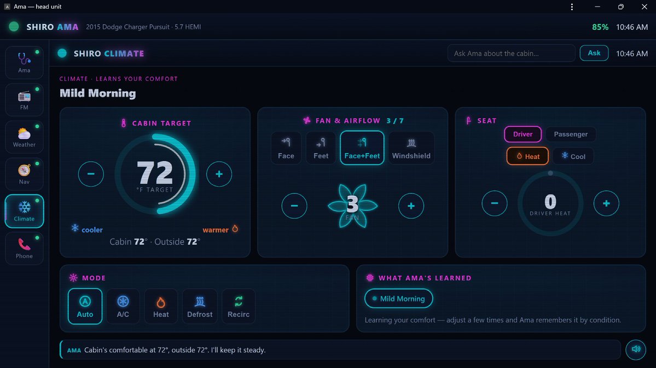Decrease cabin target temperature with minus
The height and width of the screenshot is (368, 656).
click(91, 174)
